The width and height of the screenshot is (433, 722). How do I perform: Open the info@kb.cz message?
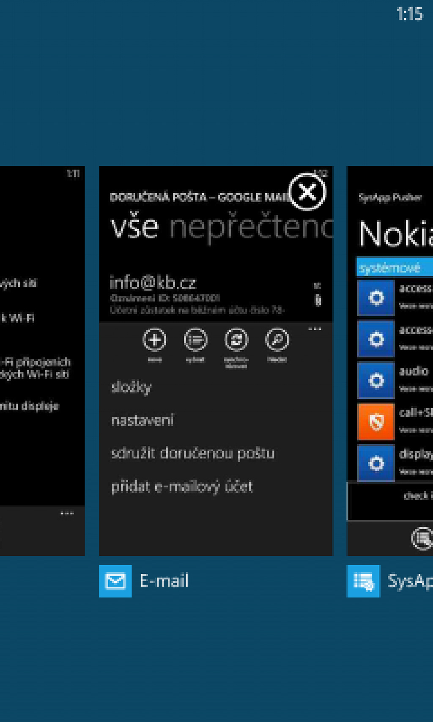coord(216,294)
